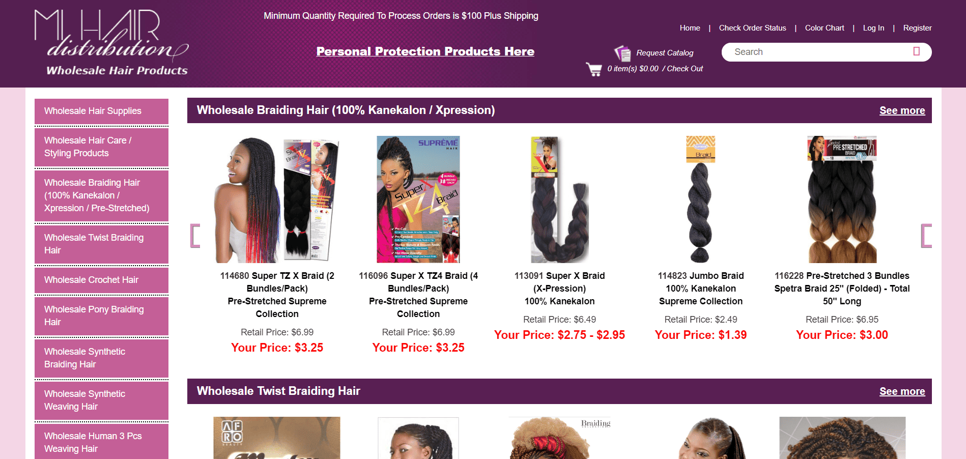Open Super X TZ4 Braid product image

(418, 199)
